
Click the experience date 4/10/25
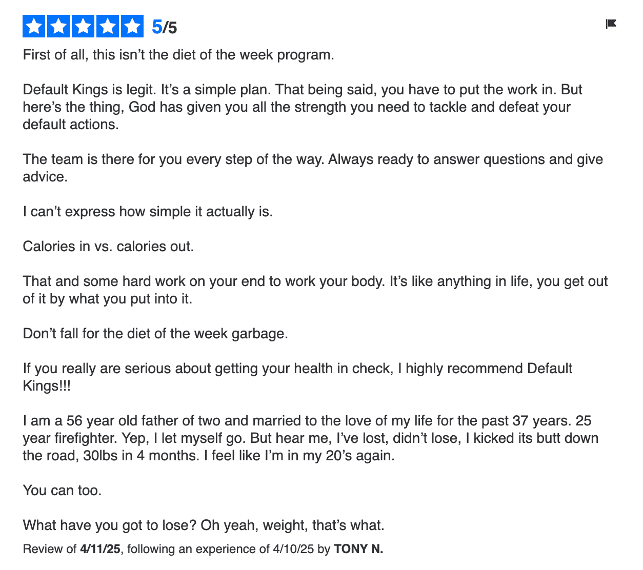pyautogui.click(x=293, y=549)
